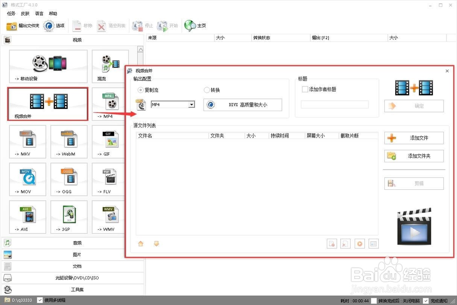The image size is (457, 305).
Task: Close the Video Joiner dialog
Action: click(x=447, y=71)
